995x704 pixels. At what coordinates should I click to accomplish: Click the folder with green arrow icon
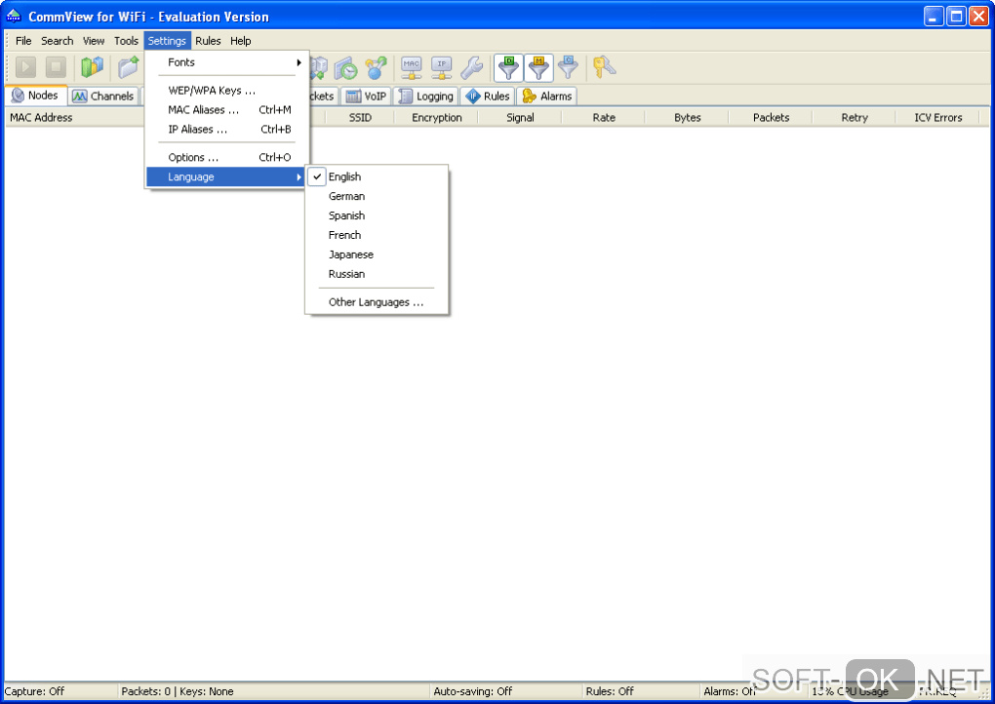[x=129, y=67]
